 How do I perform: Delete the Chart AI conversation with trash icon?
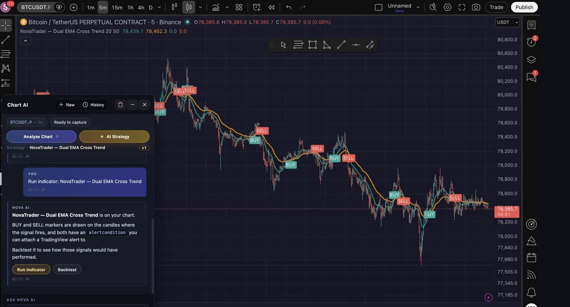[120, 105]
